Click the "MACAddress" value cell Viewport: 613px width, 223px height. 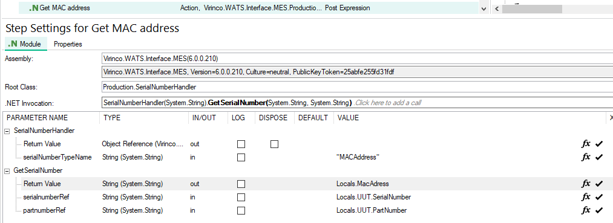(358, 157)
